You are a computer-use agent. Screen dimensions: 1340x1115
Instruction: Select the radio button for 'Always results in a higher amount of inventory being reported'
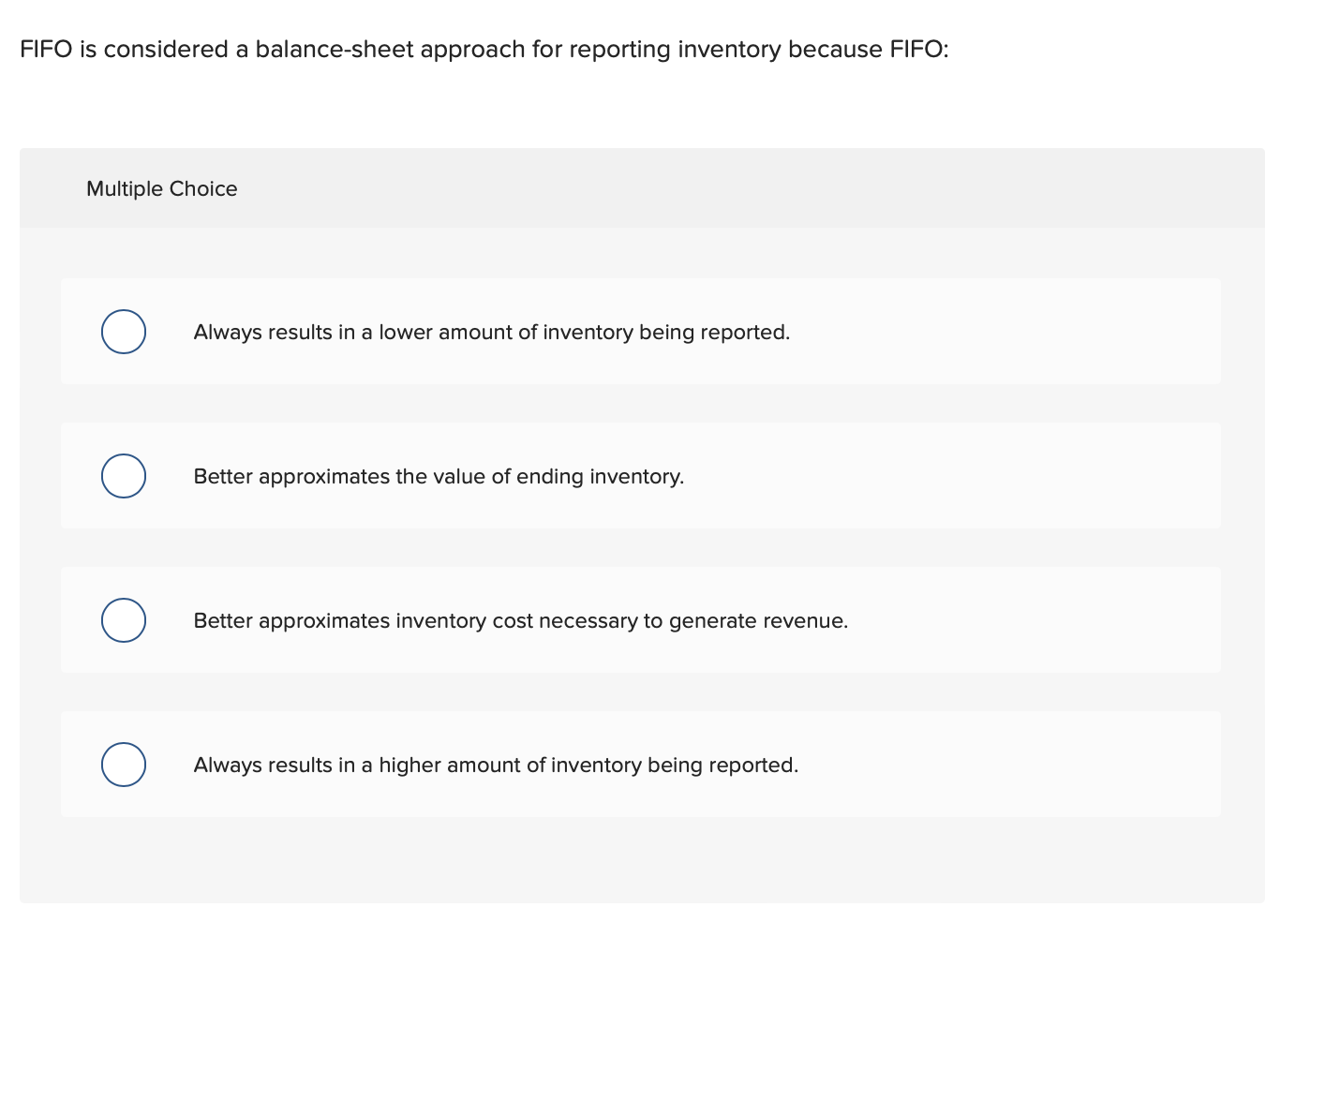pos(123,764)
